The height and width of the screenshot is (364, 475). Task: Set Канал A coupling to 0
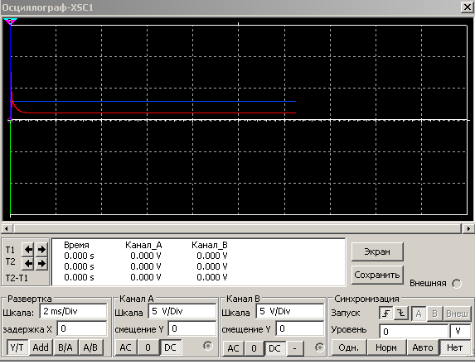click(148, 347)
